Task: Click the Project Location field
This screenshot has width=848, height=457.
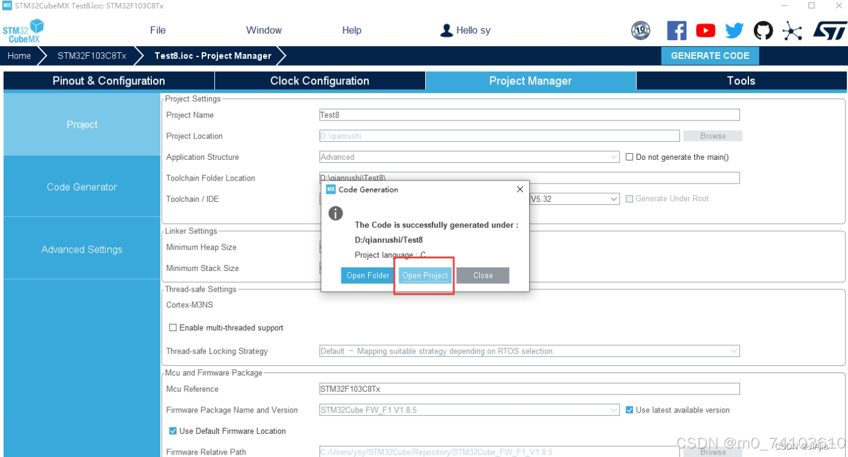Action: click(x=499, y=136)
